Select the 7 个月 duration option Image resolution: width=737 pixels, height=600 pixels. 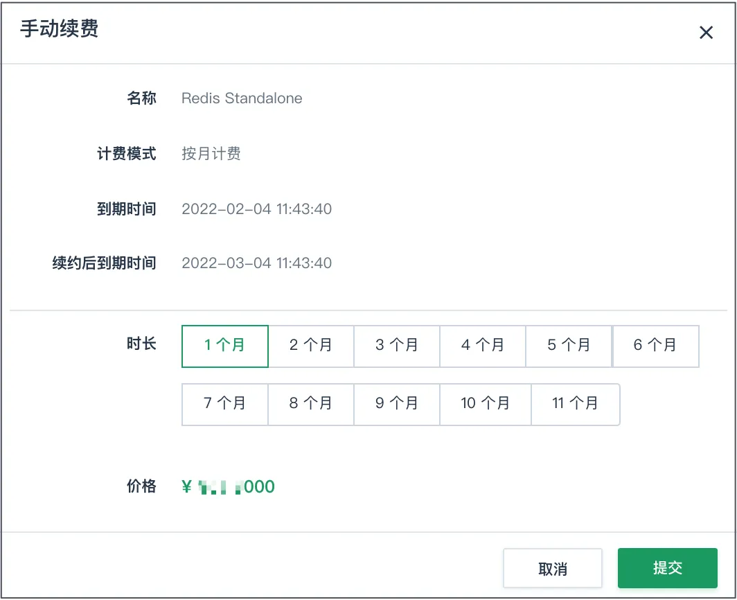tap(224, 405)
